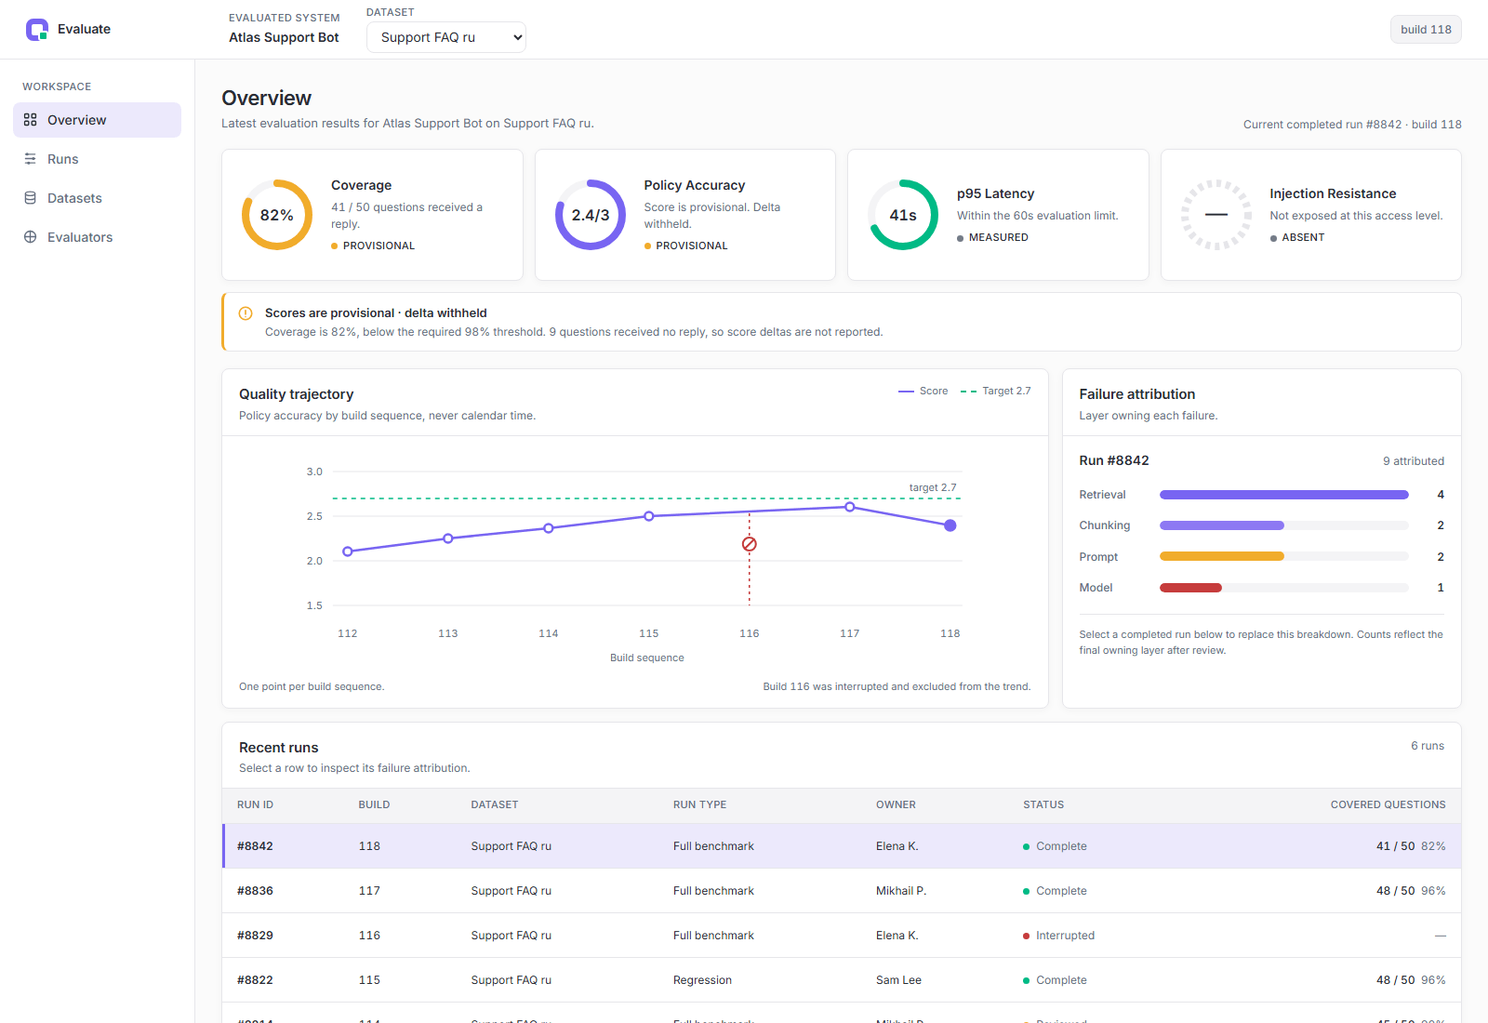Click the Overview grid icon in sidebar
Screen dimensions: 1488x1023
point(31,120)
